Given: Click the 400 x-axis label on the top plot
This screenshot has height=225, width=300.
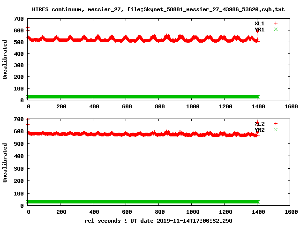Looking at the screenshot, I should [x=94, y=106].
